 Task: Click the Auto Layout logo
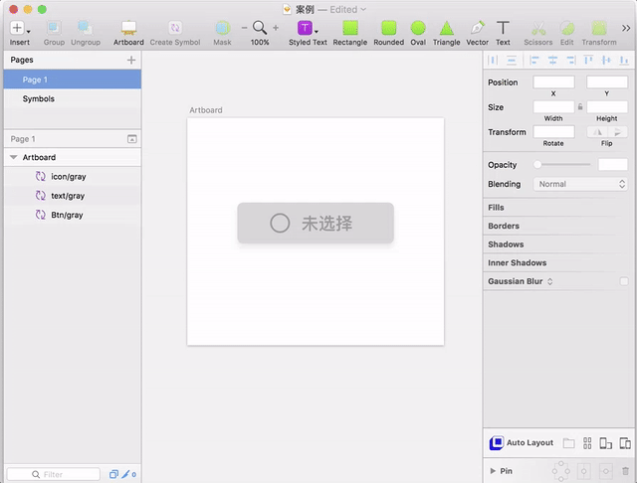(497, 443)
